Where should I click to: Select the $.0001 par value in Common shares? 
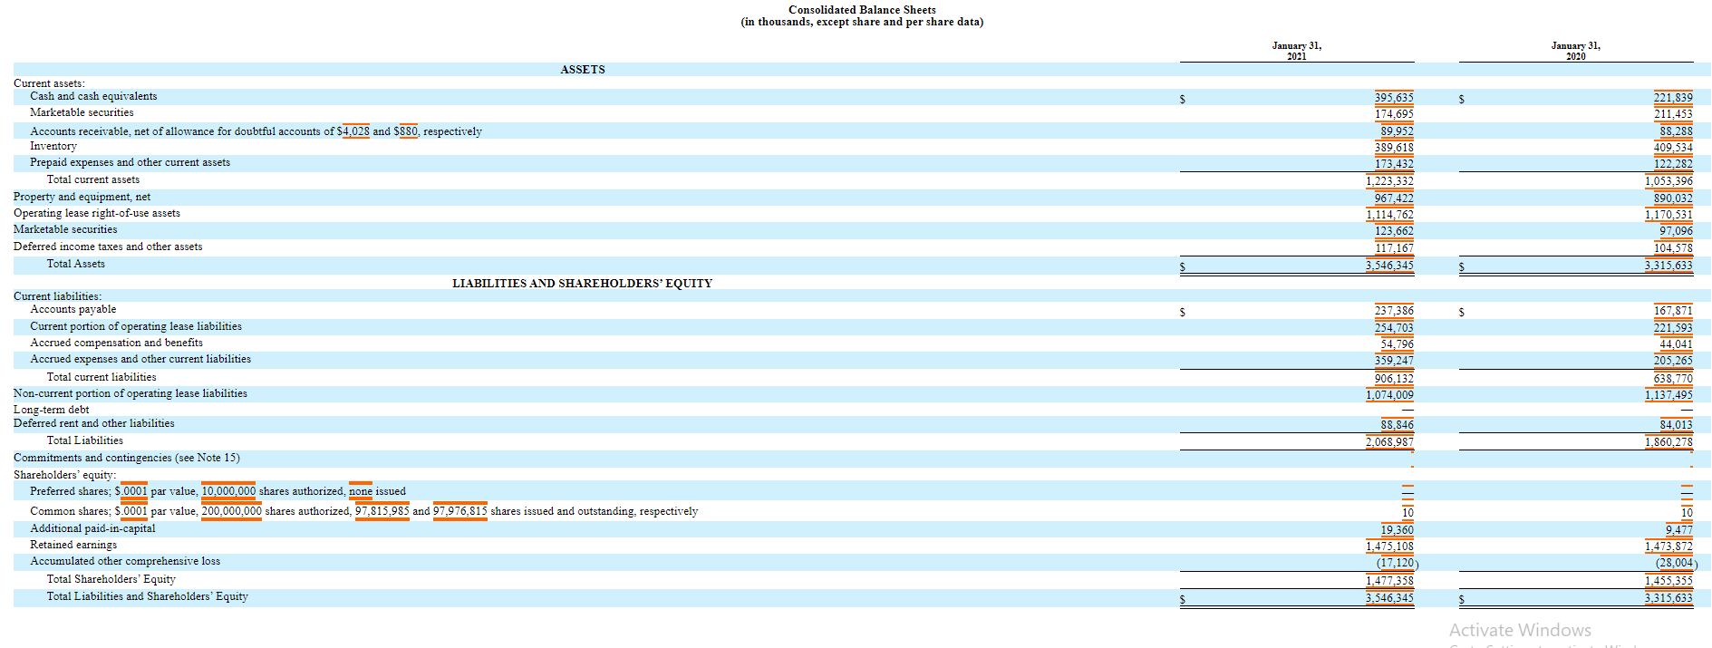(131, 511)
